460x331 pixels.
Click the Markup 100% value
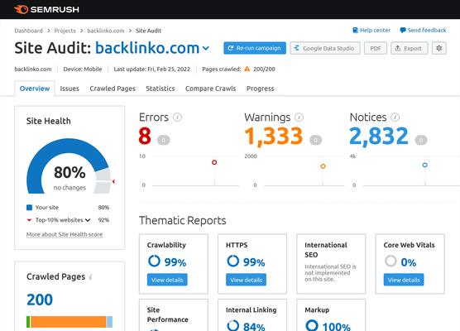(336, 327)
